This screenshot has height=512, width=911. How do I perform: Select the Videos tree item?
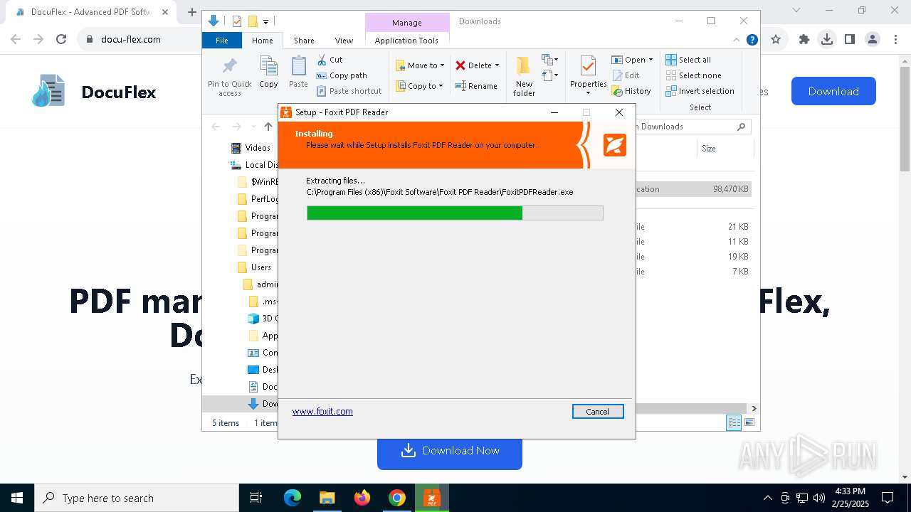[251, 148]
